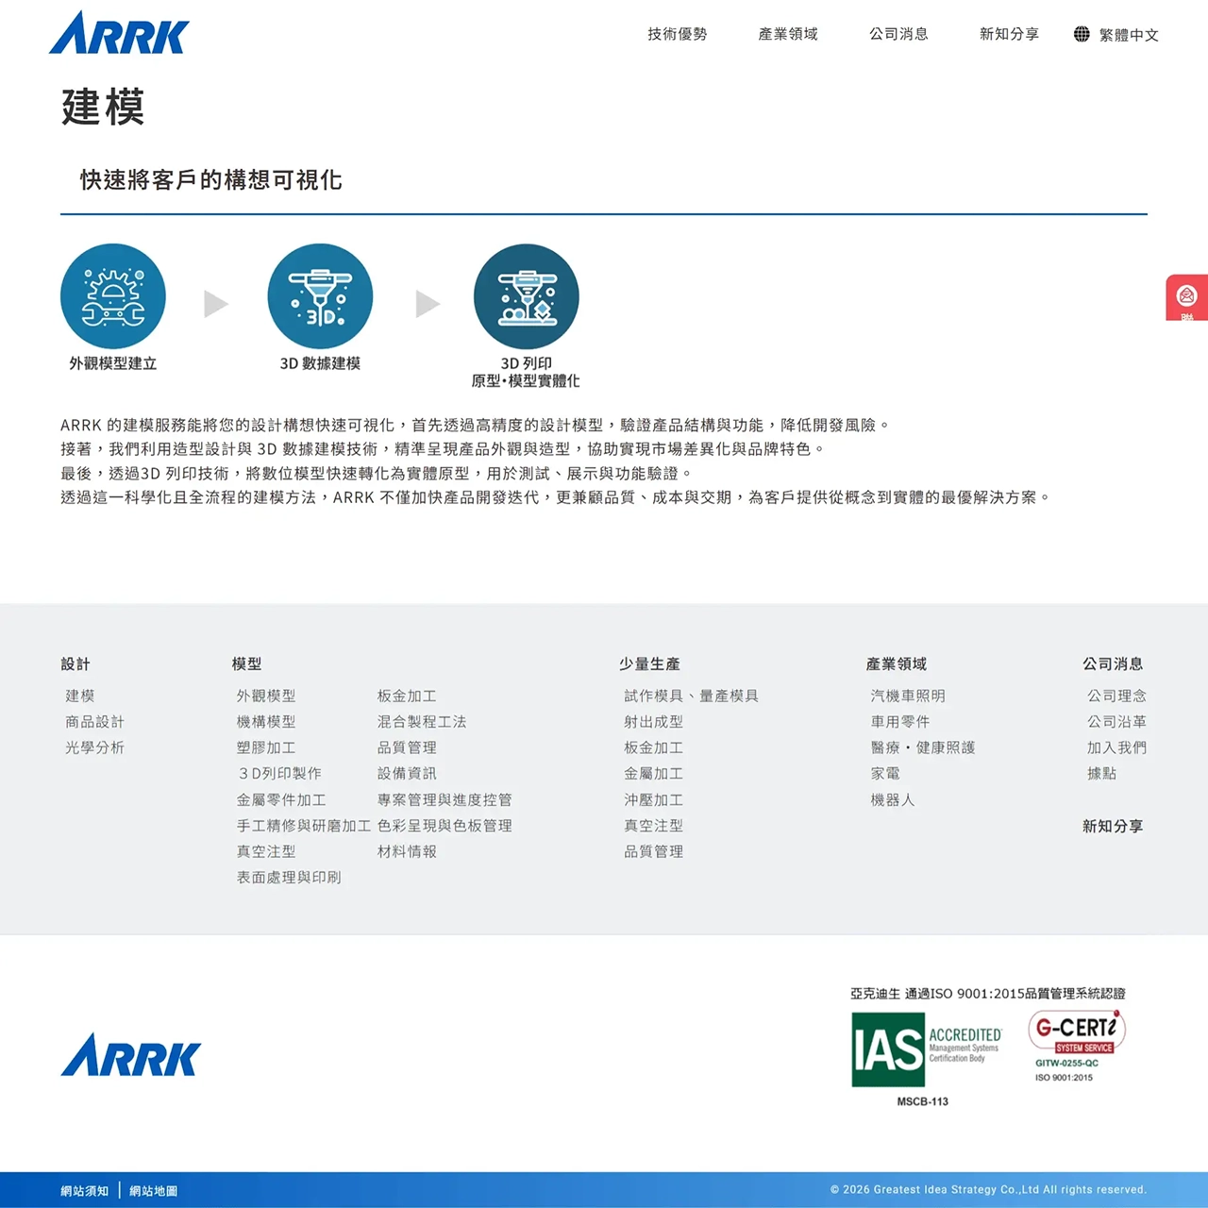Image resolution: width=1208 pixels, height=1208 pixels.
Task: Open 網站須知 in bottom bar
Action: coord(85,1191)
